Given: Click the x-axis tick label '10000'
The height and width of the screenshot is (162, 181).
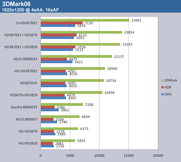Looking at the screenshot, I should click(x=99, y=156).
